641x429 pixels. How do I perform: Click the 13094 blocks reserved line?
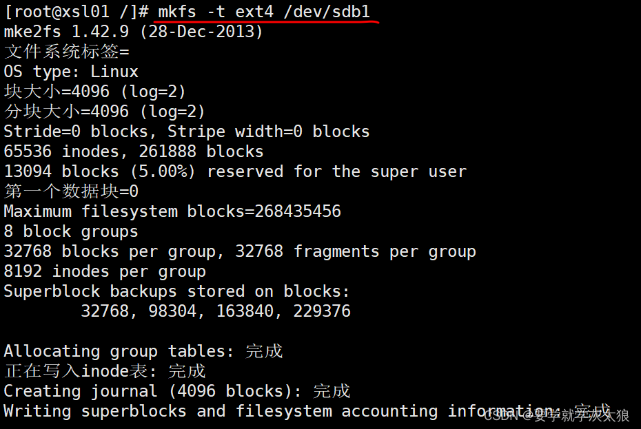click(x=235, y=171)
